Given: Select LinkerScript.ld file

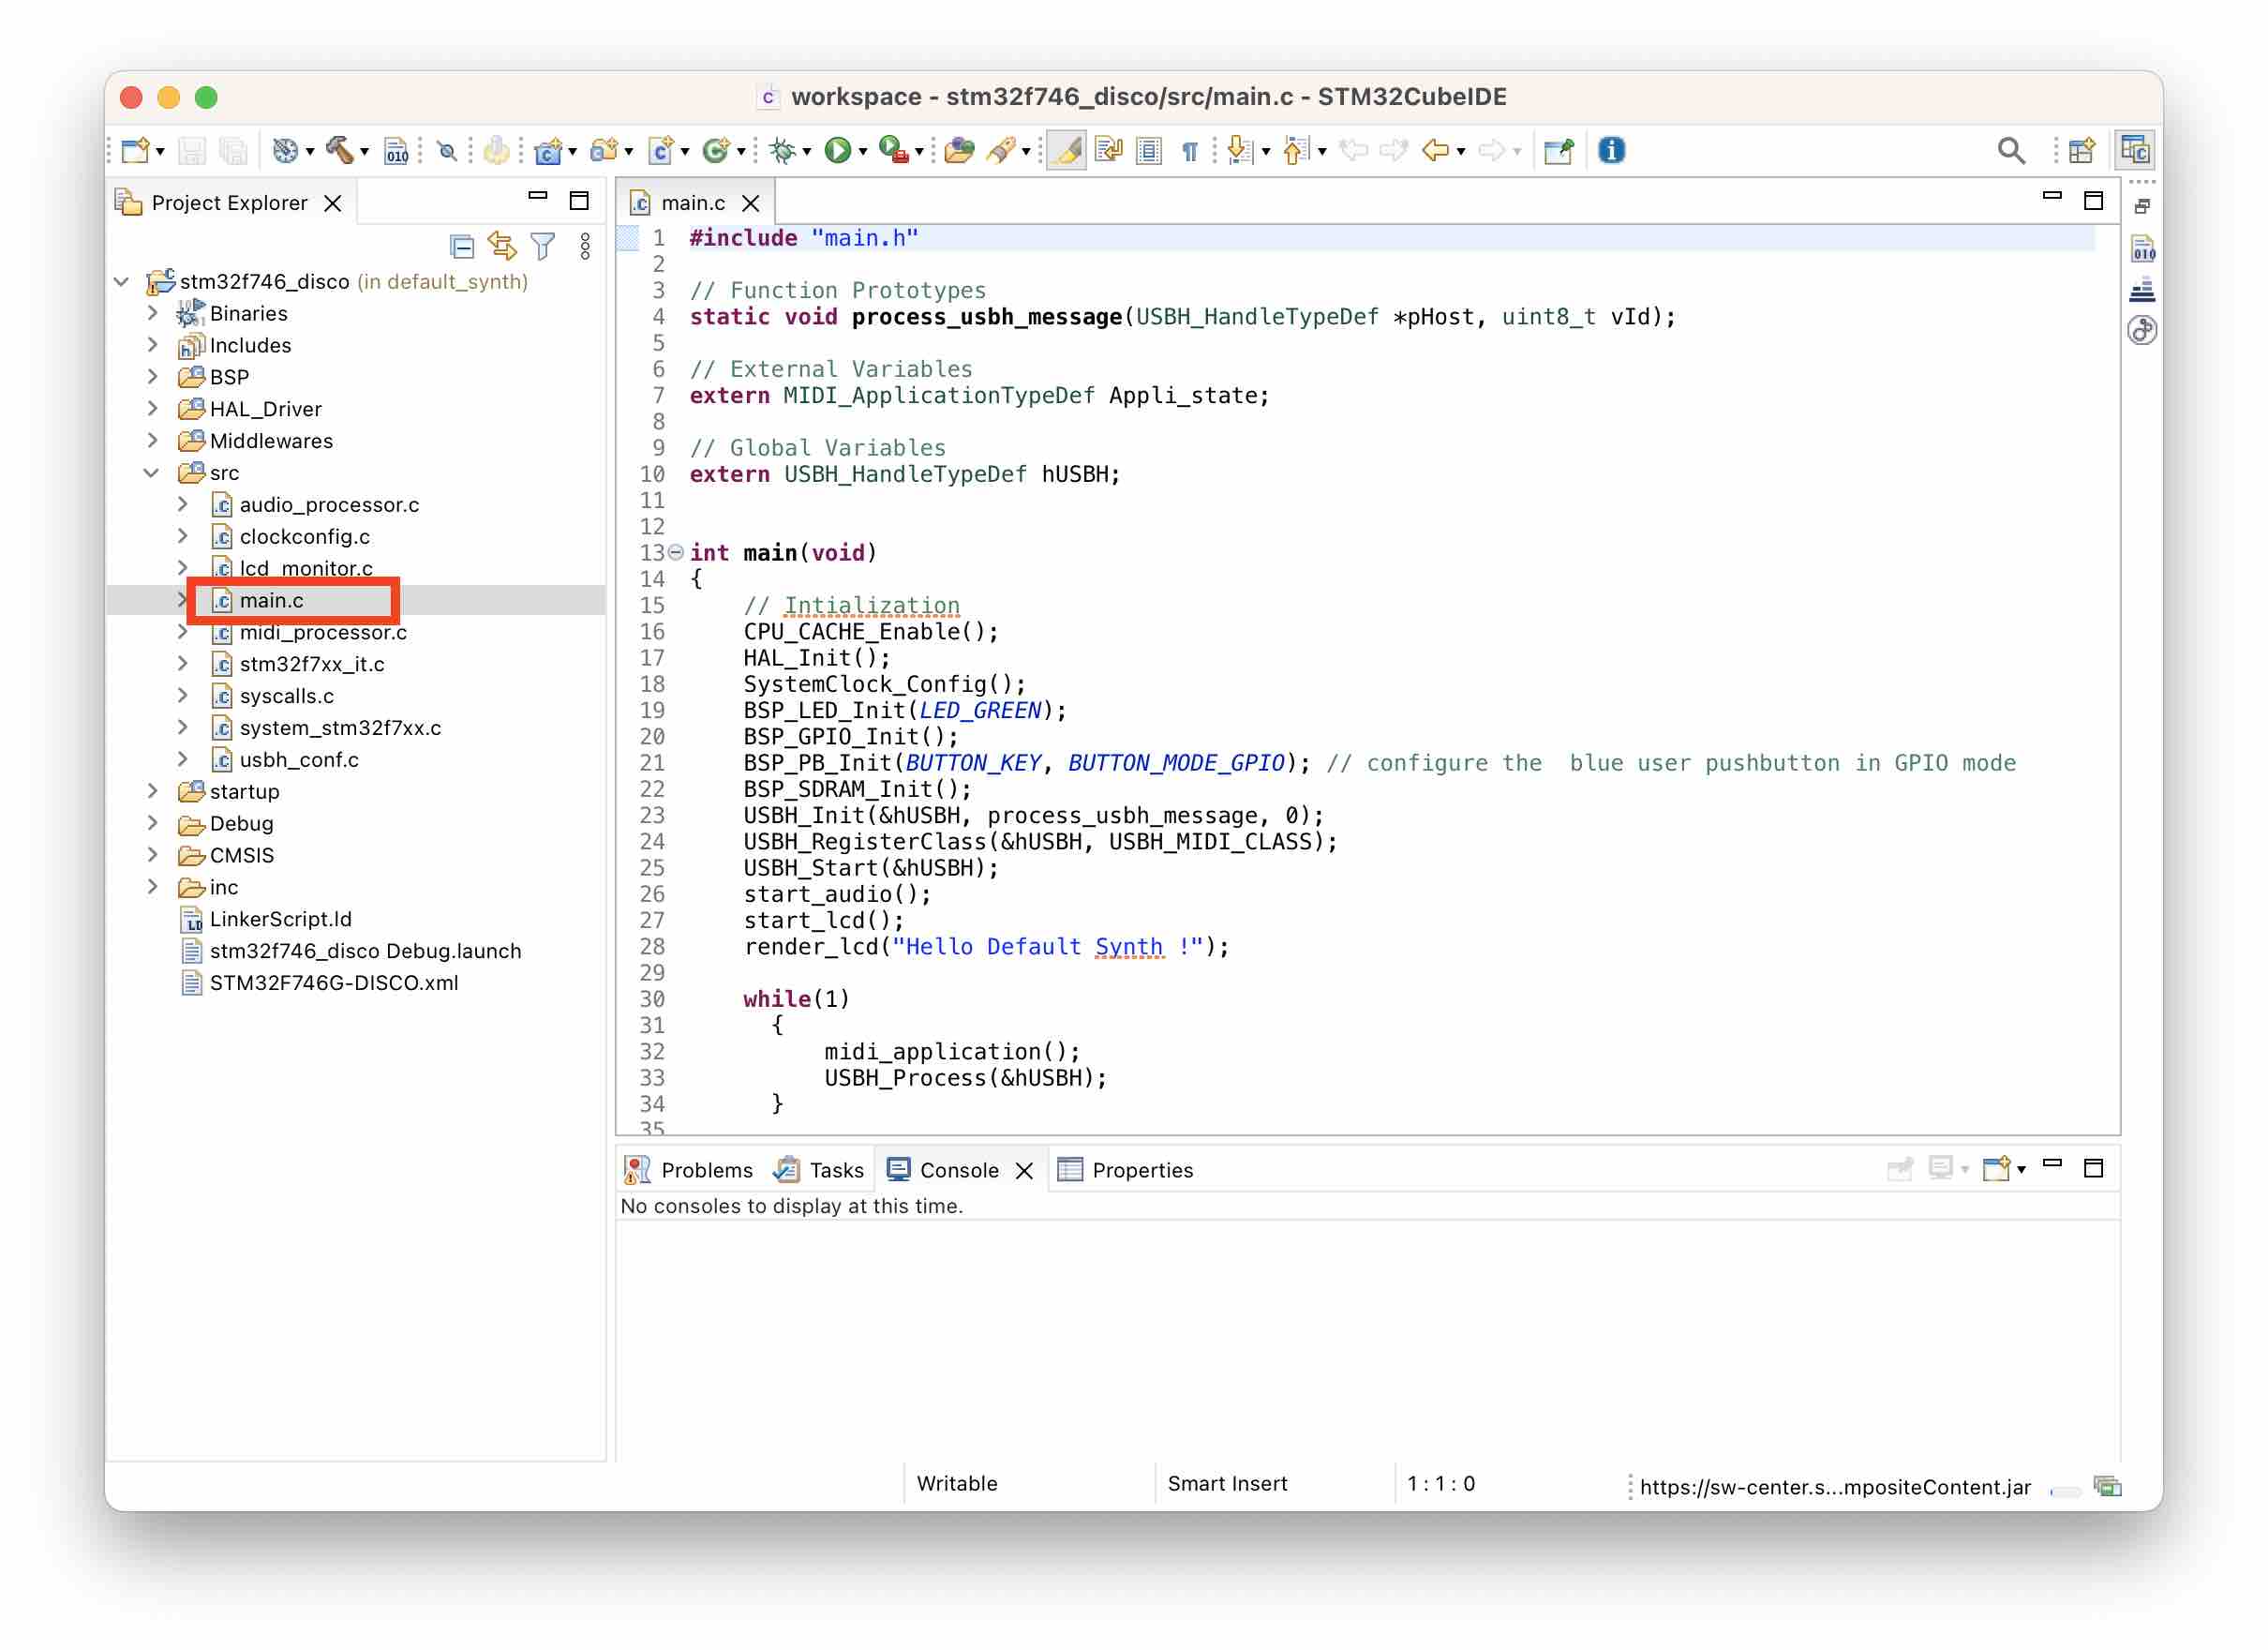Looking at the screenshot, I should [x=280, y=919].
